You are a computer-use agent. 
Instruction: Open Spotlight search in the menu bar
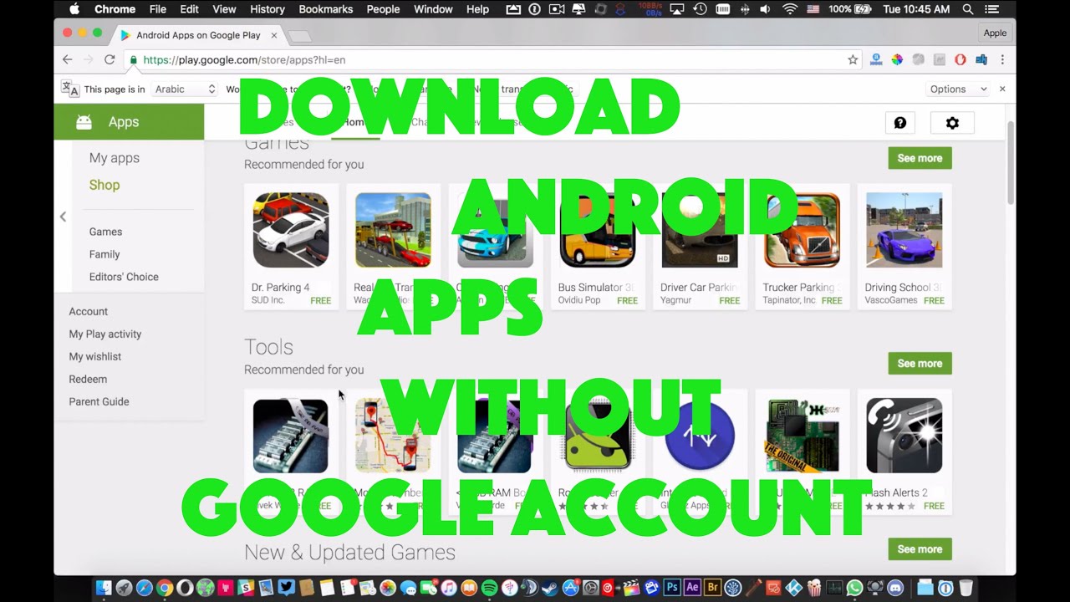(967, 9)
